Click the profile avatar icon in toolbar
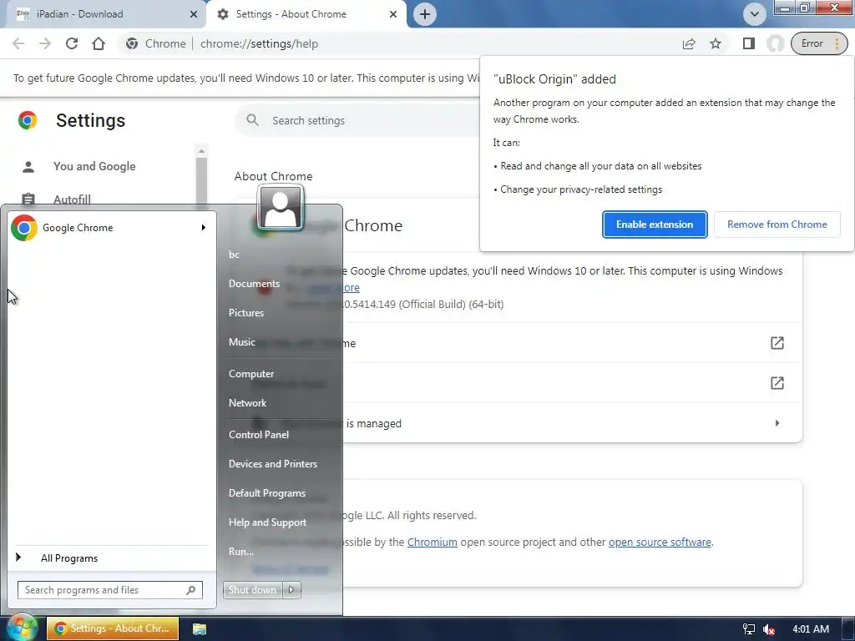855x641 pixels. point(776,43)
